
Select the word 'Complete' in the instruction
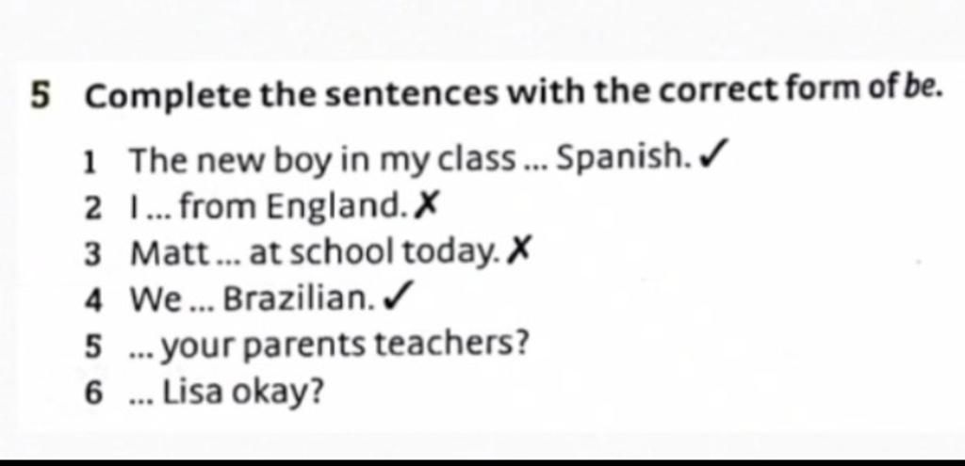pyautogui.click(x=168, y=98)
